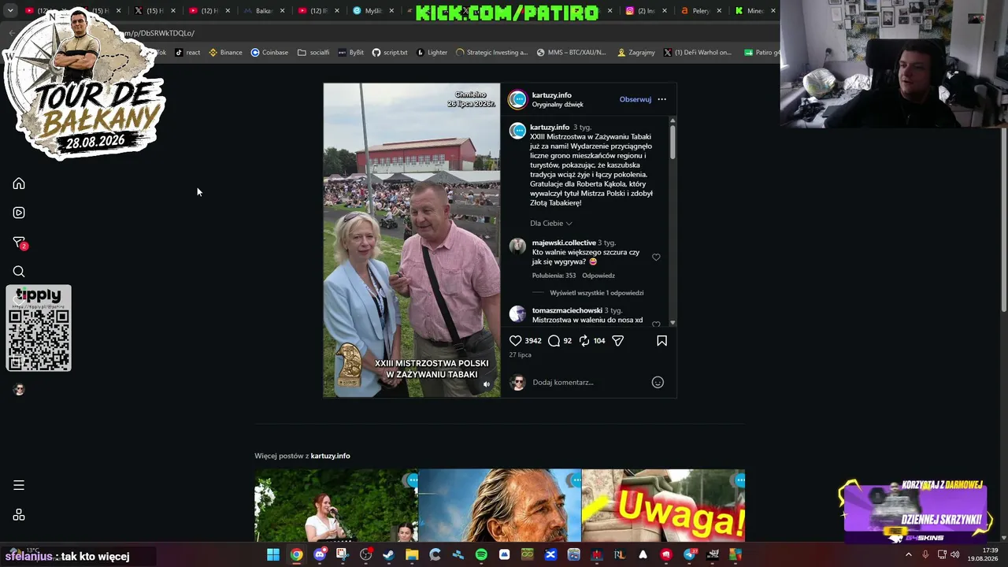Switch to the Pelery browser tab
This screenshot has height=567, width=1008.
click(x=700, y=11)
